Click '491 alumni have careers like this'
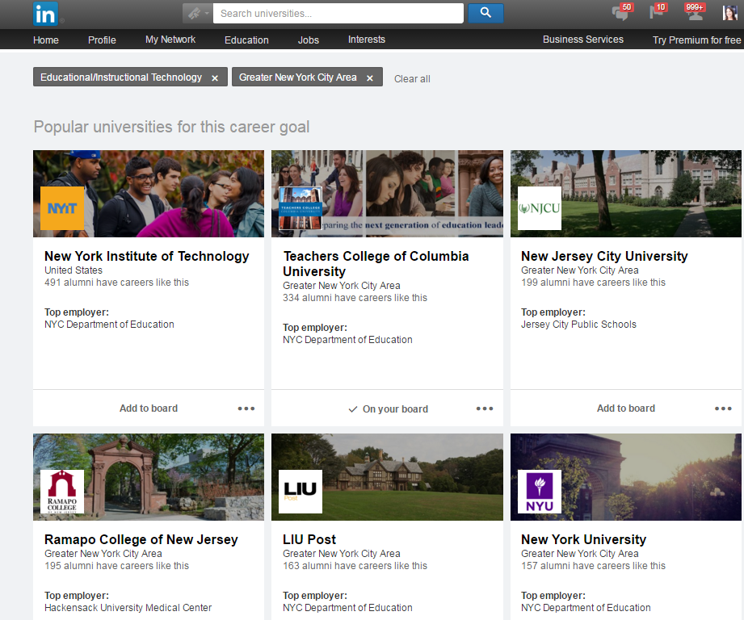 116,283
